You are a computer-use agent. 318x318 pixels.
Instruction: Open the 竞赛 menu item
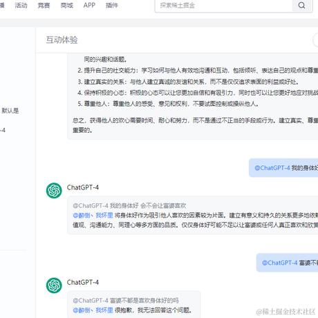coord(44,6)
